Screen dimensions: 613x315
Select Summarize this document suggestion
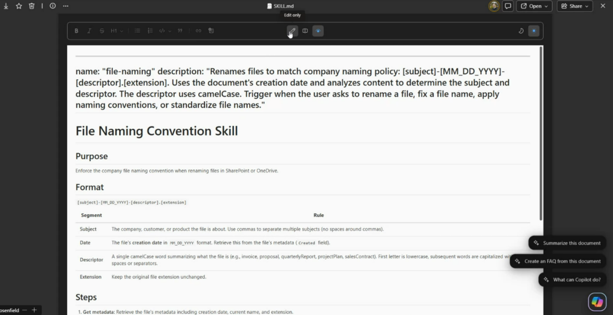click(x=567, y=243)
